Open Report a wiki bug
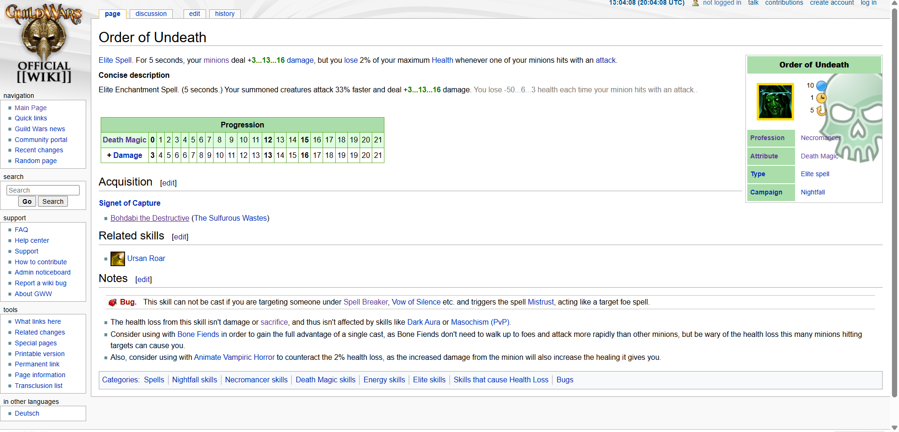The width and height of the screenshot is (899, 432). click(x=40, y=283)
